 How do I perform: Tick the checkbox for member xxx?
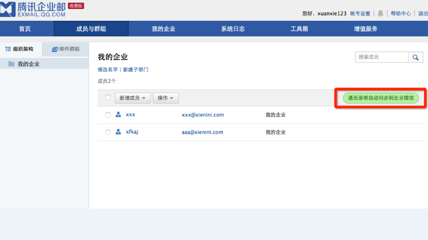click(108, 115)
